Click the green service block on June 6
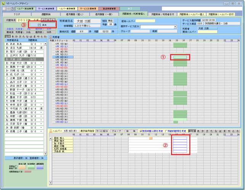 (x=179, y=57)
